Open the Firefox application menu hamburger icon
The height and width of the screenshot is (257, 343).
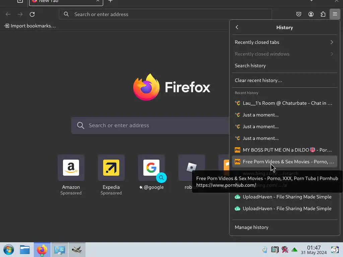(x=335, y=14)
